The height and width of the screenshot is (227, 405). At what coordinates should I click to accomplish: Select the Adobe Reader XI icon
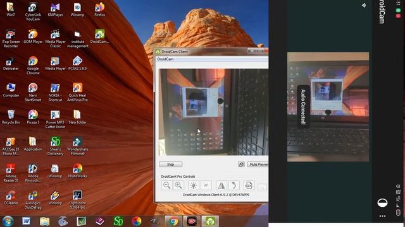[11, 173]
